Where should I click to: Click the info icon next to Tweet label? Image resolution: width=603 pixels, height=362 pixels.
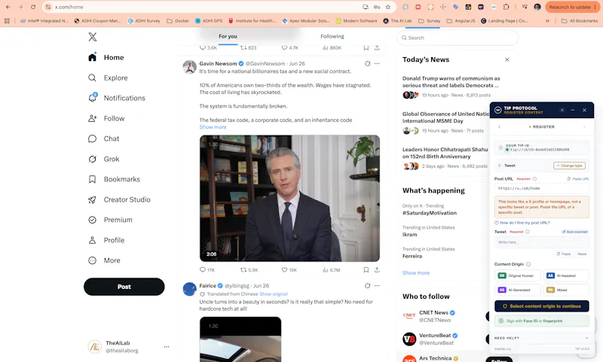pos(527,232)
